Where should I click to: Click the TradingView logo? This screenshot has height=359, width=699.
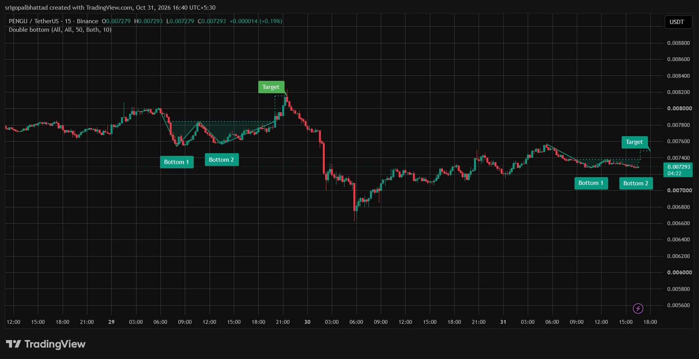pyautogui.click(x=46, y=344)
